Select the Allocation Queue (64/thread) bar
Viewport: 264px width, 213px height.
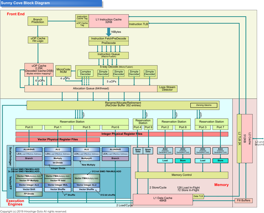coord(91,89)
